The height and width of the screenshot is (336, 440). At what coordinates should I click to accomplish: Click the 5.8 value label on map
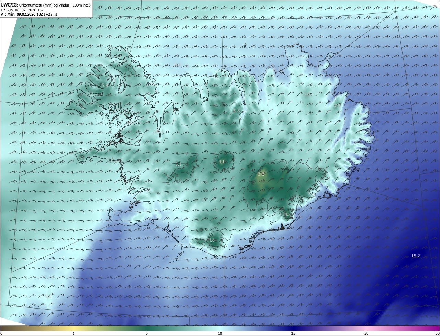(236, 111)
